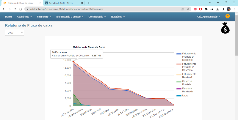238x120 pixels.
Task: Click the page vertical scrollbar
Action: coord(237,35)
